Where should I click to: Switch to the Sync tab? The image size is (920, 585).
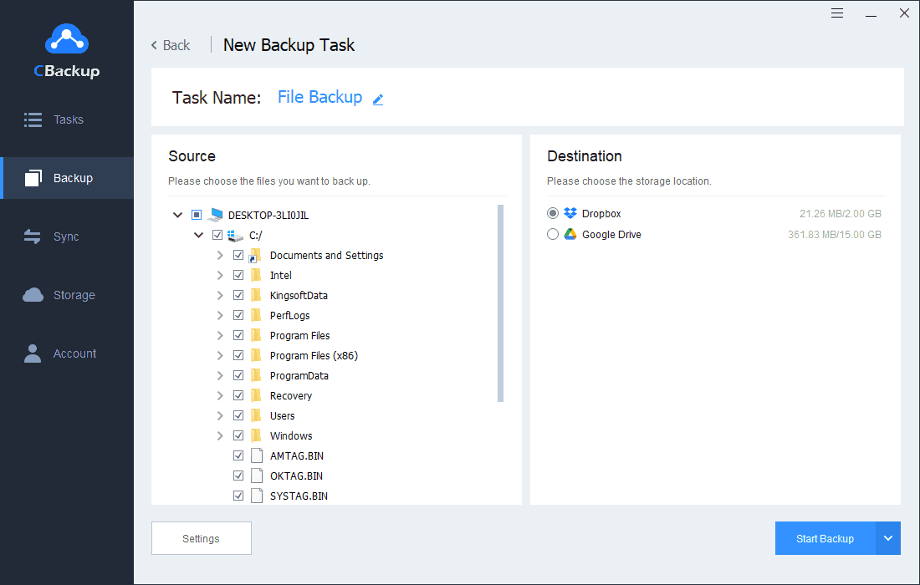(x=66, y=237)
